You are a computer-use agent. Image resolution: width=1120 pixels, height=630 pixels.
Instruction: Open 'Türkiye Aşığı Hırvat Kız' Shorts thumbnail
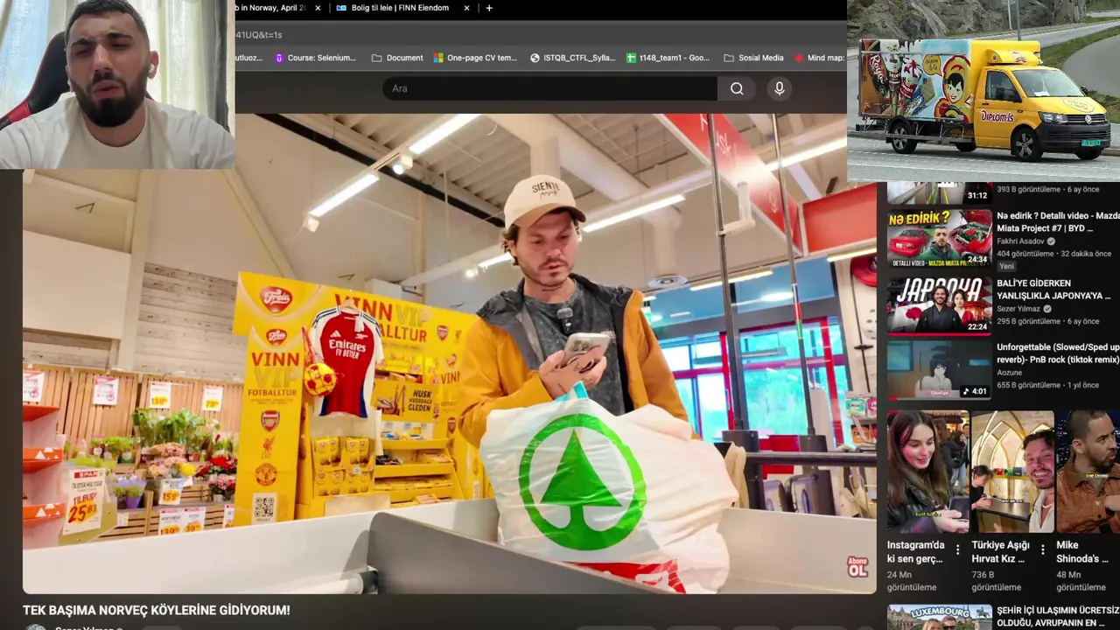(1012, 472)
